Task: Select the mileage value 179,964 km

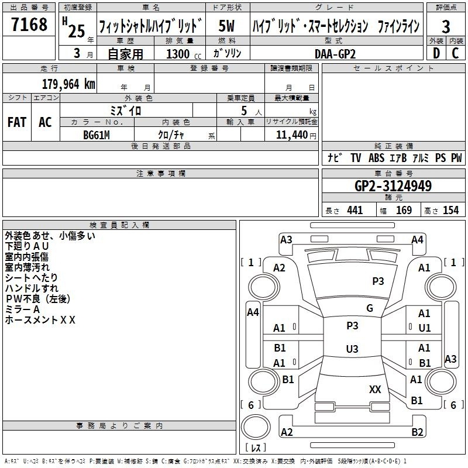Action: tap(68, 84)
